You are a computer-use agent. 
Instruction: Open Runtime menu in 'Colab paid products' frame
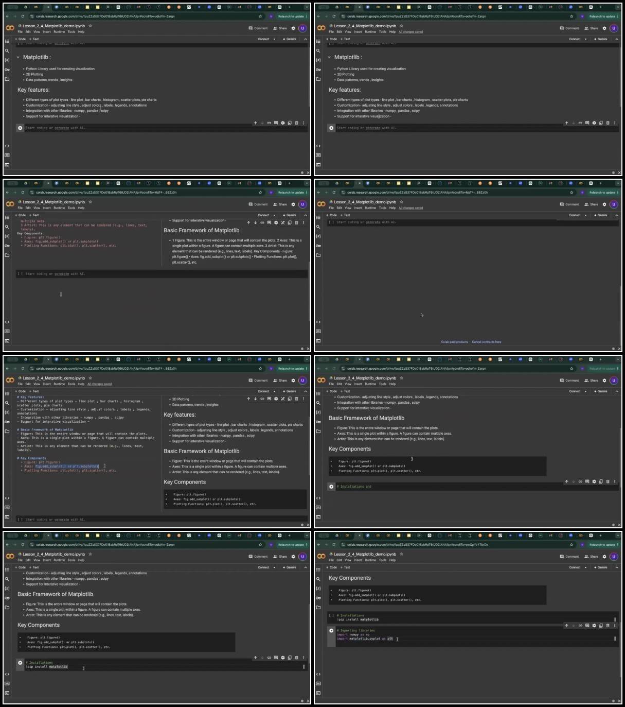tap(370, 208)
